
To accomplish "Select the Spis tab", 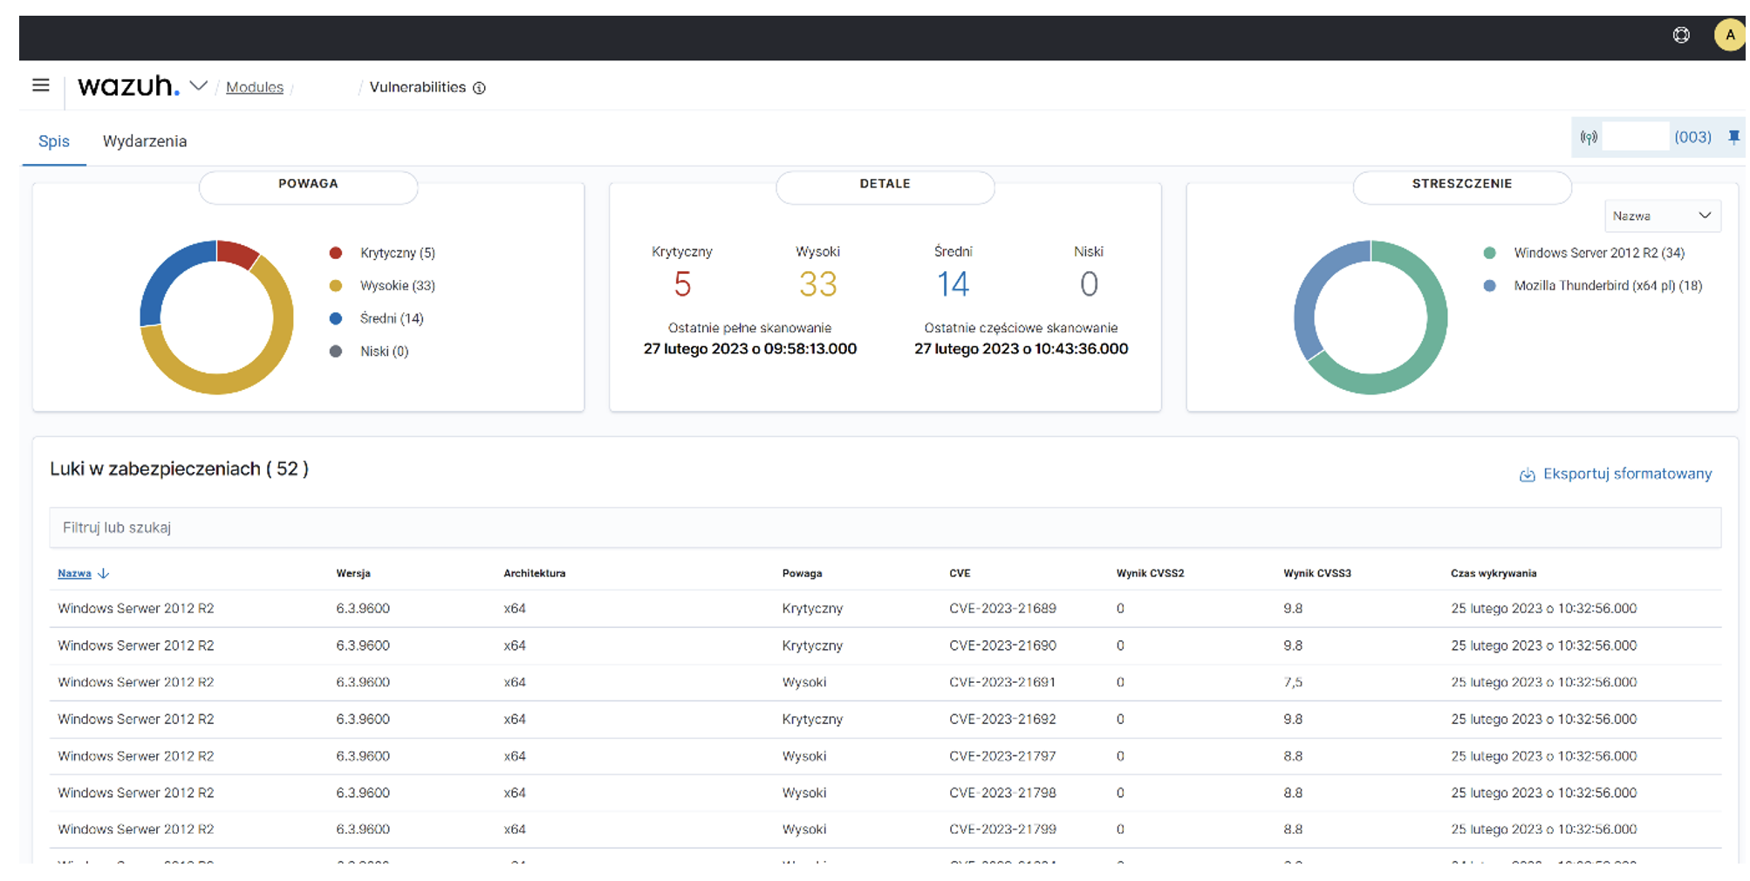I will [x=54, y=141].
